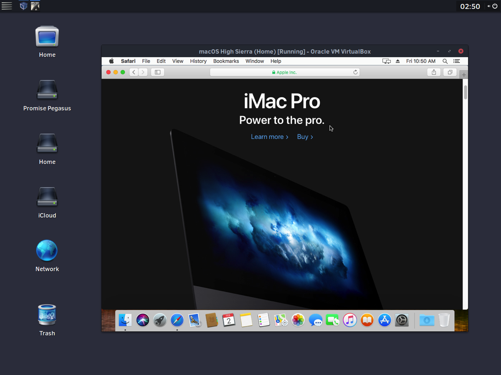Click the Safari compass icon in dock
Image resolution: width=501 pixels, height=375 pixels.
pyautogui.click(x=177, y=320)
